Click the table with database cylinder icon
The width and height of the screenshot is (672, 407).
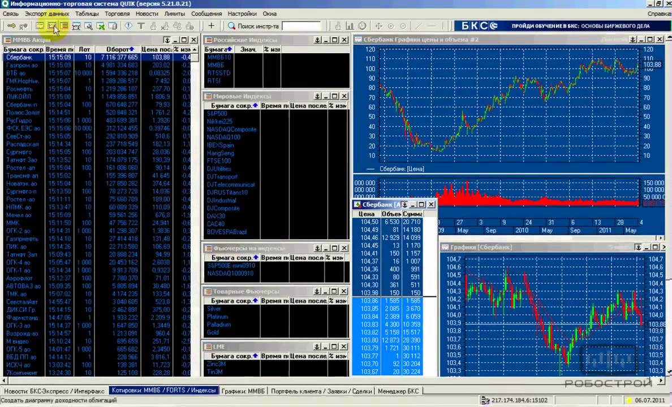point(113,26)
